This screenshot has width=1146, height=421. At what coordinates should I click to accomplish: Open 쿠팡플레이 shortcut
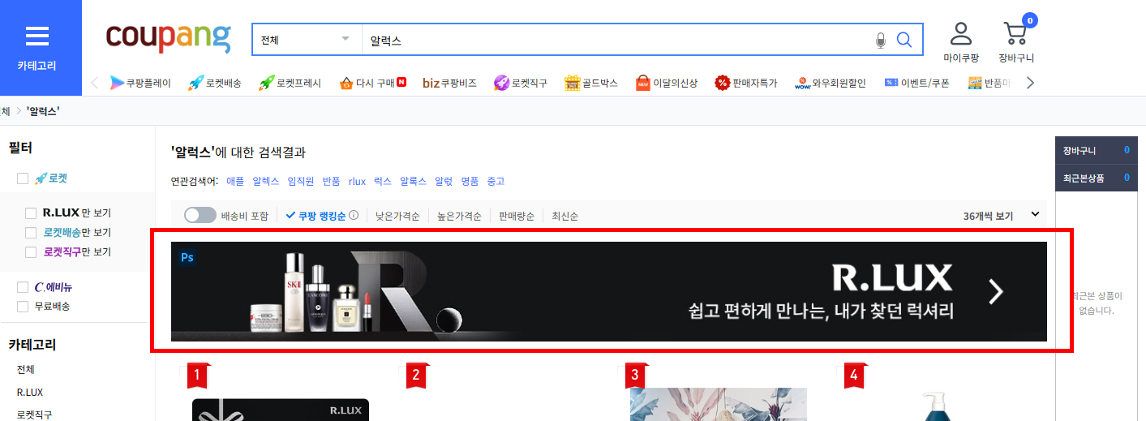point(140,83)
